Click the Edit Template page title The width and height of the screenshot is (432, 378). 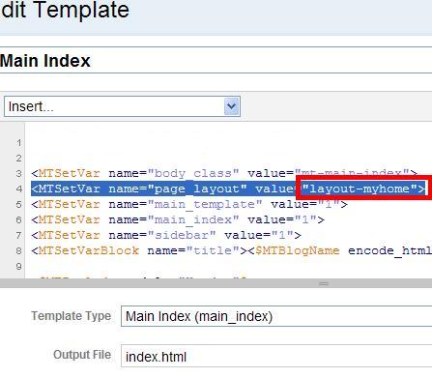[x=65, y=10]
